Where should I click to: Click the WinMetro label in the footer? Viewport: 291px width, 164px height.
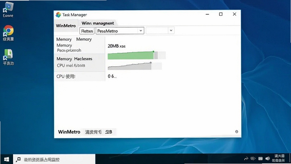point(69,132)
